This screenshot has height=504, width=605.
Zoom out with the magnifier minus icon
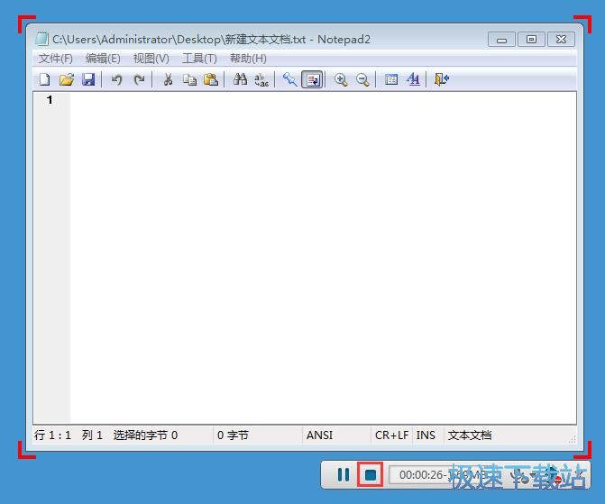(362, 79)
